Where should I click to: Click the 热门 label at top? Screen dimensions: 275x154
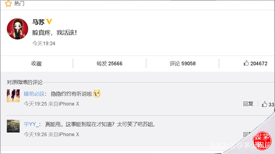click(19, 3)
